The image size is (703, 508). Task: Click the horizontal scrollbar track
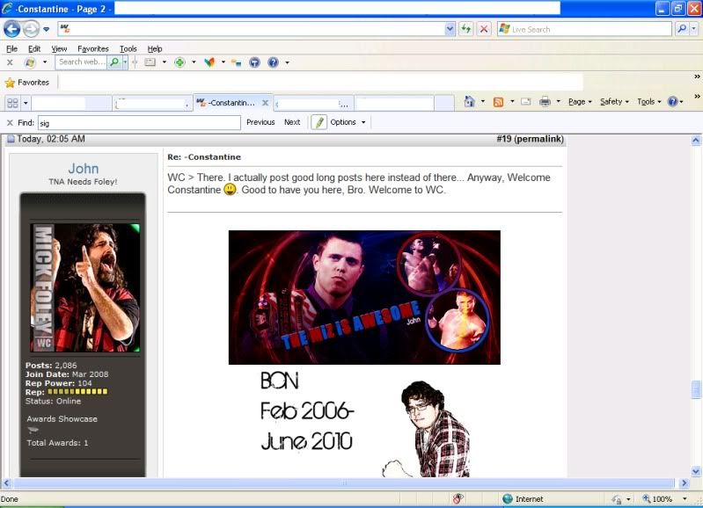[344, 483]
